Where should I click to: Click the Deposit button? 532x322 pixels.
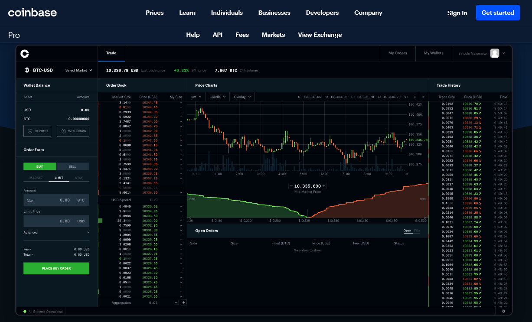point(37,131)
